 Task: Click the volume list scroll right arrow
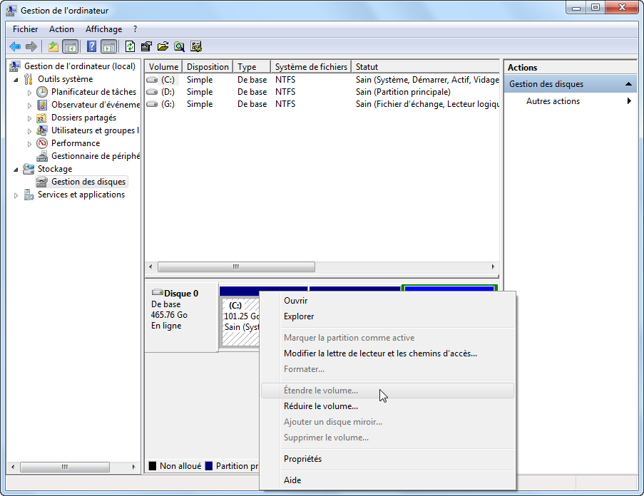(x=493, y=267)
